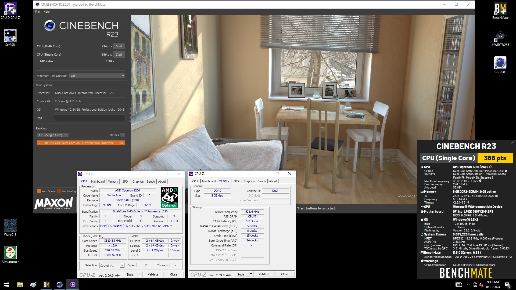
Task: Start the CPU Multi Core test
Action: point(119,46)
